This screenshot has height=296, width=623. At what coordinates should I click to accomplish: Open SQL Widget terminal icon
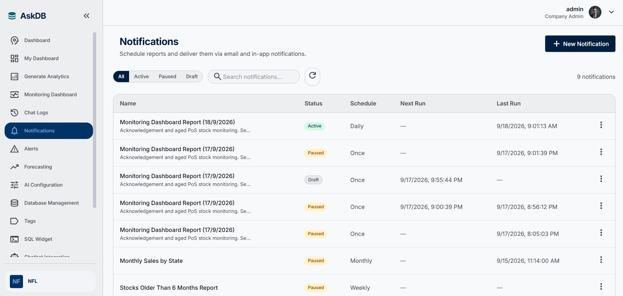(14, 239)
